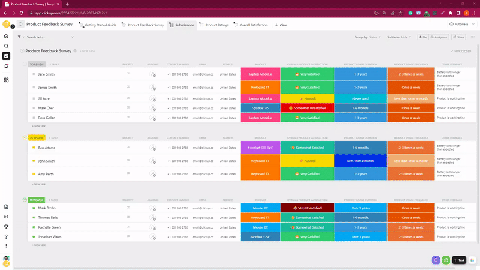Open Docs icon in sidebar
Image resolution: width=480 pixels, height=270 pixels.
6,207
